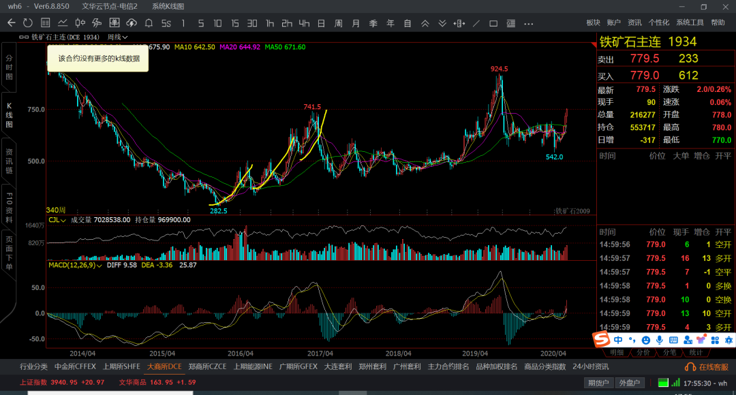Click the rectangle window layout icon
This screenshot has height=395, width=736.
click(x=493, y=23)
